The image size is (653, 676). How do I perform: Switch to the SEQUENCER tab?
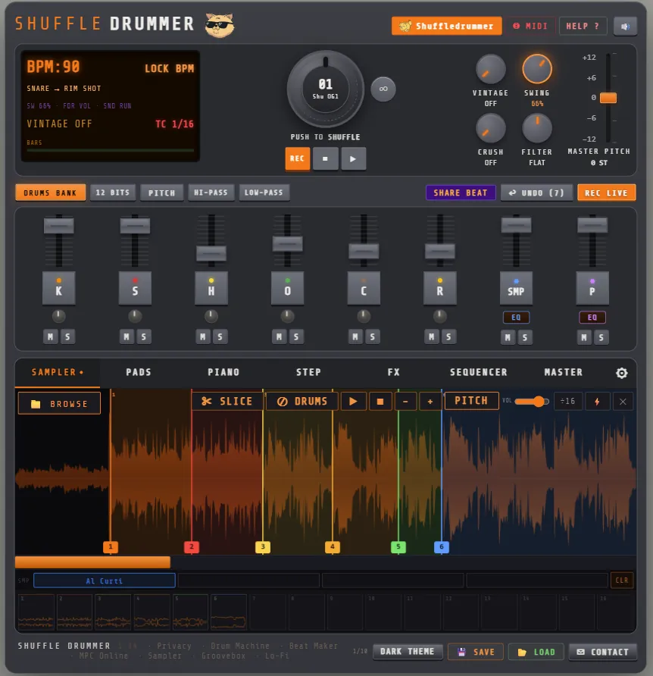coord(479,373)
